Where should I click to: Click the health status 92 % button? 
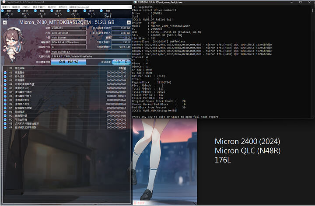[x=69, y=62]
